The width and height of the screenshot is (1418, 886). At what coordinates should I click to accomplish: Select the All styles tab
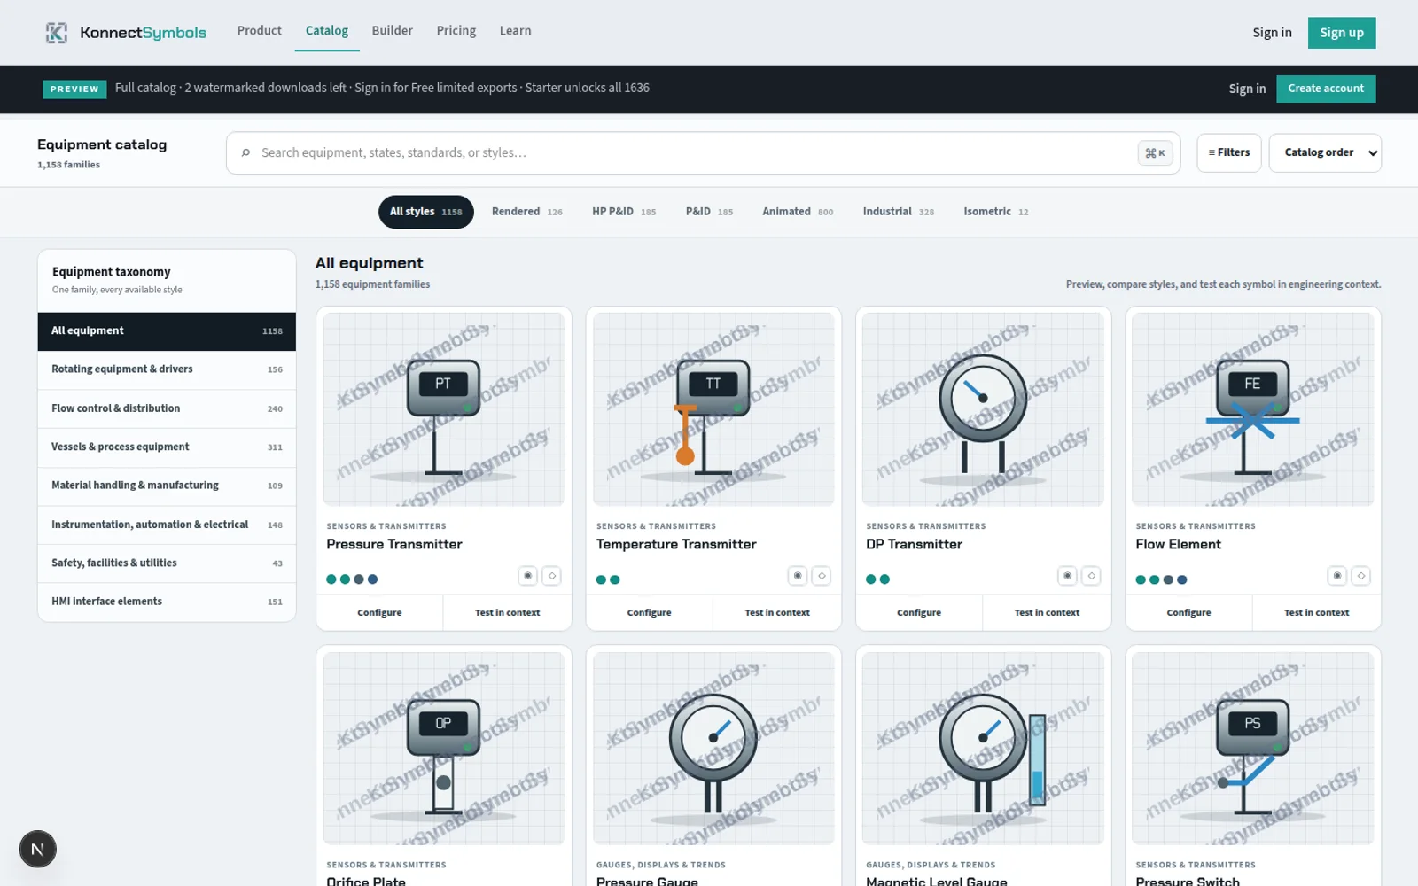pos(426,212)
